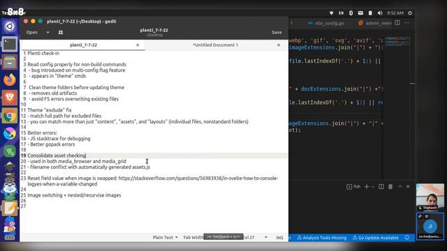Viewport: 447px width, 251px height.
Task: Select the JI participant avatar tile
Action: (430, 226)
